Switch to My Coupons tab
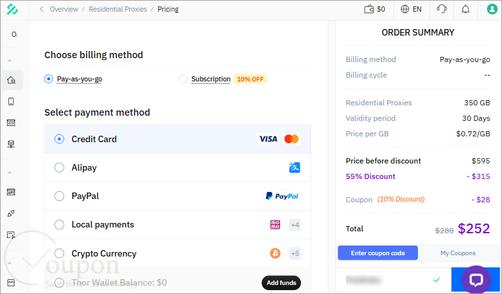This screenshot has width=502, height=294. [x=458, y=253]
